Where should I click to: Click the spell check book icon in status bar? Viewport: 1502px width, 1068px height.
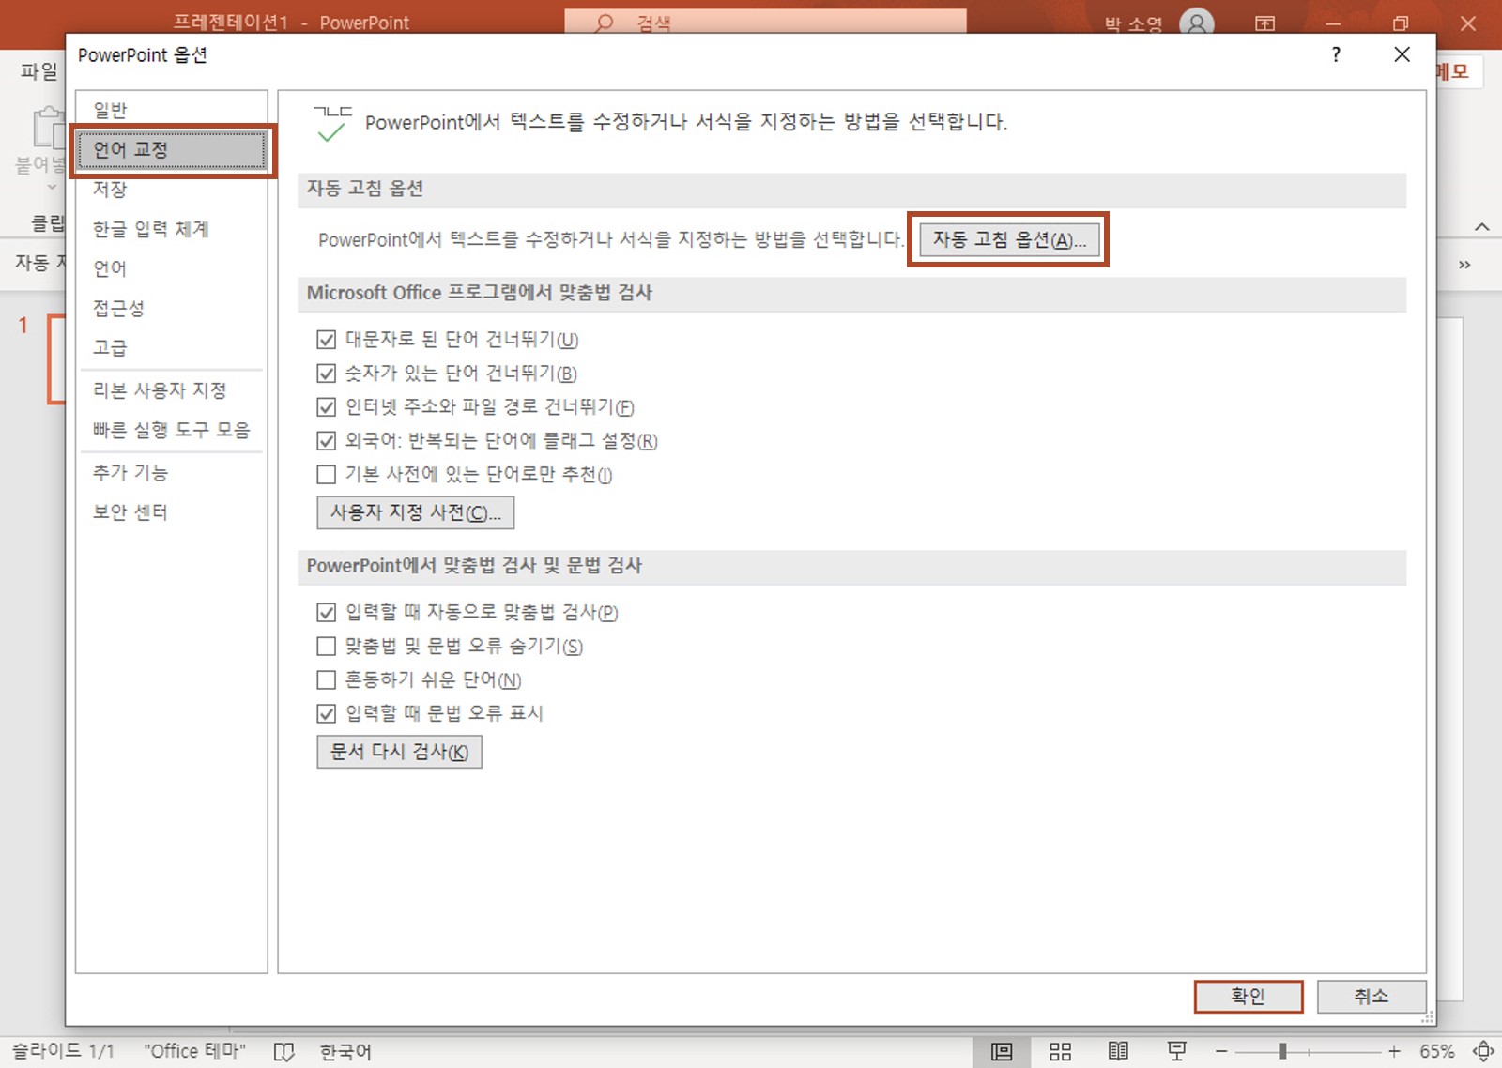click(284, 1052)
